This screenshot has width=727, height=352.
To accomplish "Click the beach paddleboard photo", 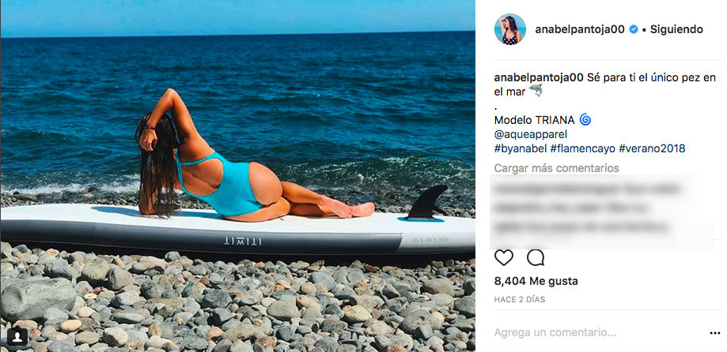I will (238, 176).
